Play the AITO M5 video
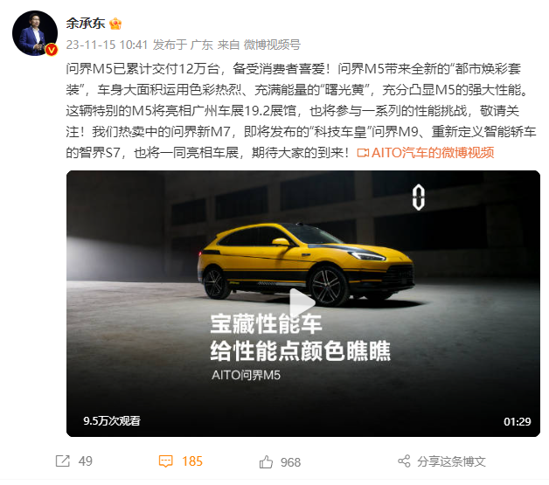549x485 pixels. (x=302, y=303)
